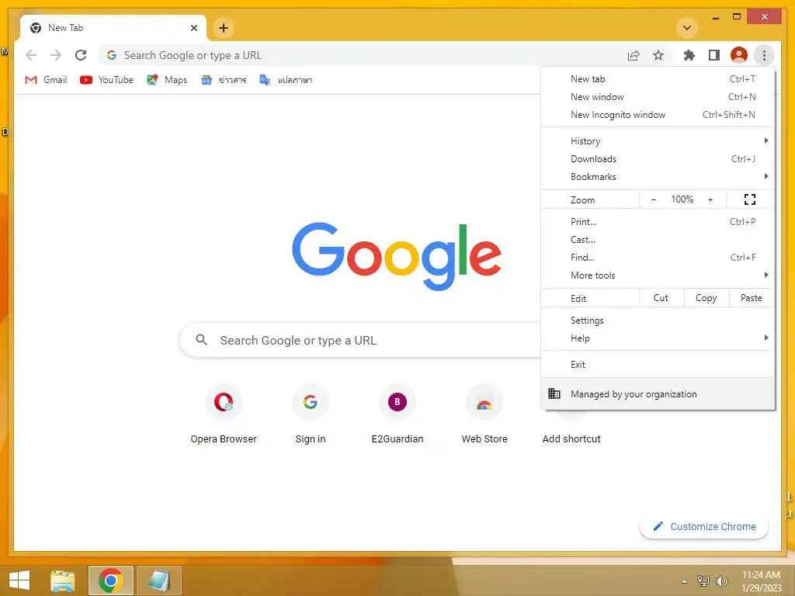
Task: Expand the More tools submenu
Action: pyautogui.click(x=658, y=275)
